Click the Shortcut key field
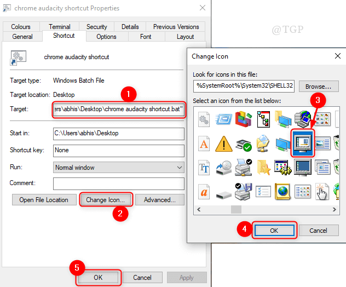This screenshot has height=287, width=346. tap(118, 151)
